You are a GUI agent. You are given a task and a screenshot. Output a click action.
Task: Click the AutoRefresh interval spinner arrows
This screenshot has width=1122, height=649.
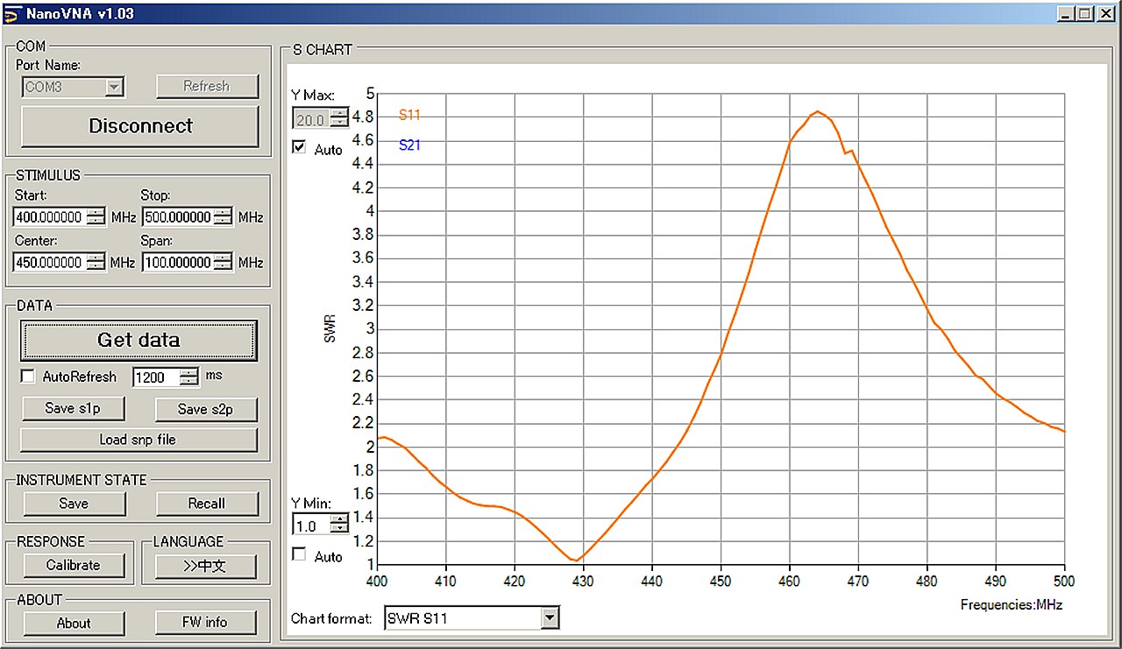tap(190, 377)
